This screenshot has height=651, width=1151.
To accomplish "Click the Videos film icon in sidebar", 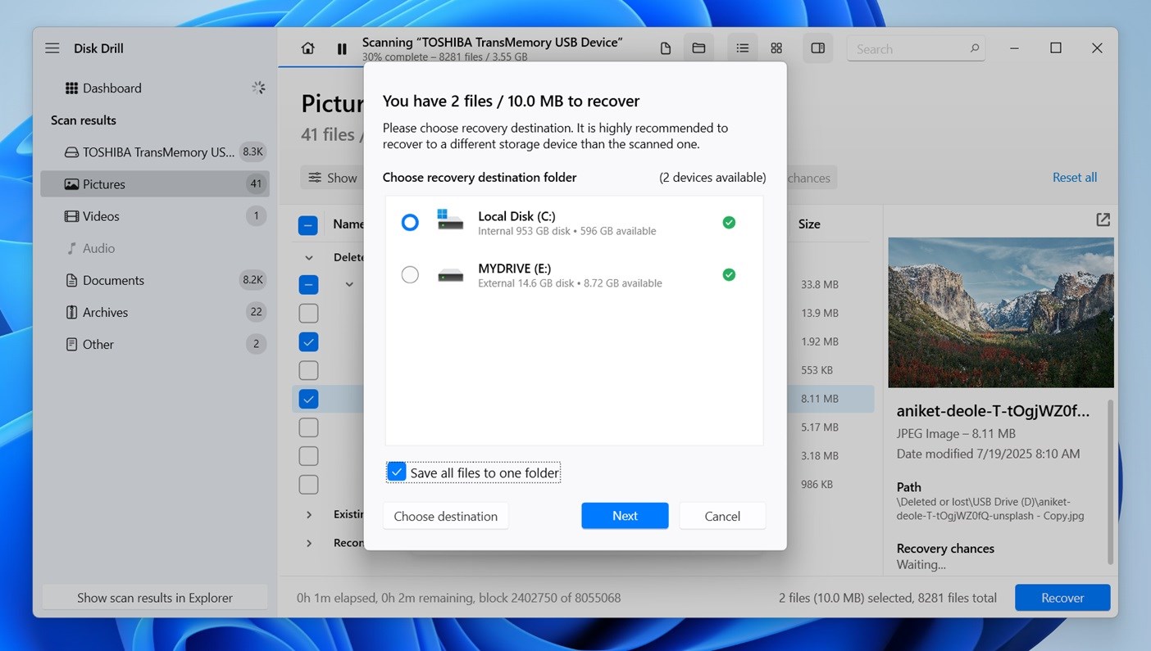I will 71,216.
